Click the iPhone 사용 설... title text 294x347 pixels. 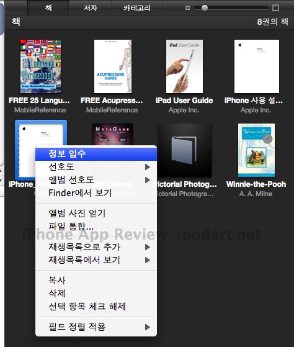click(x=254, y=101)
